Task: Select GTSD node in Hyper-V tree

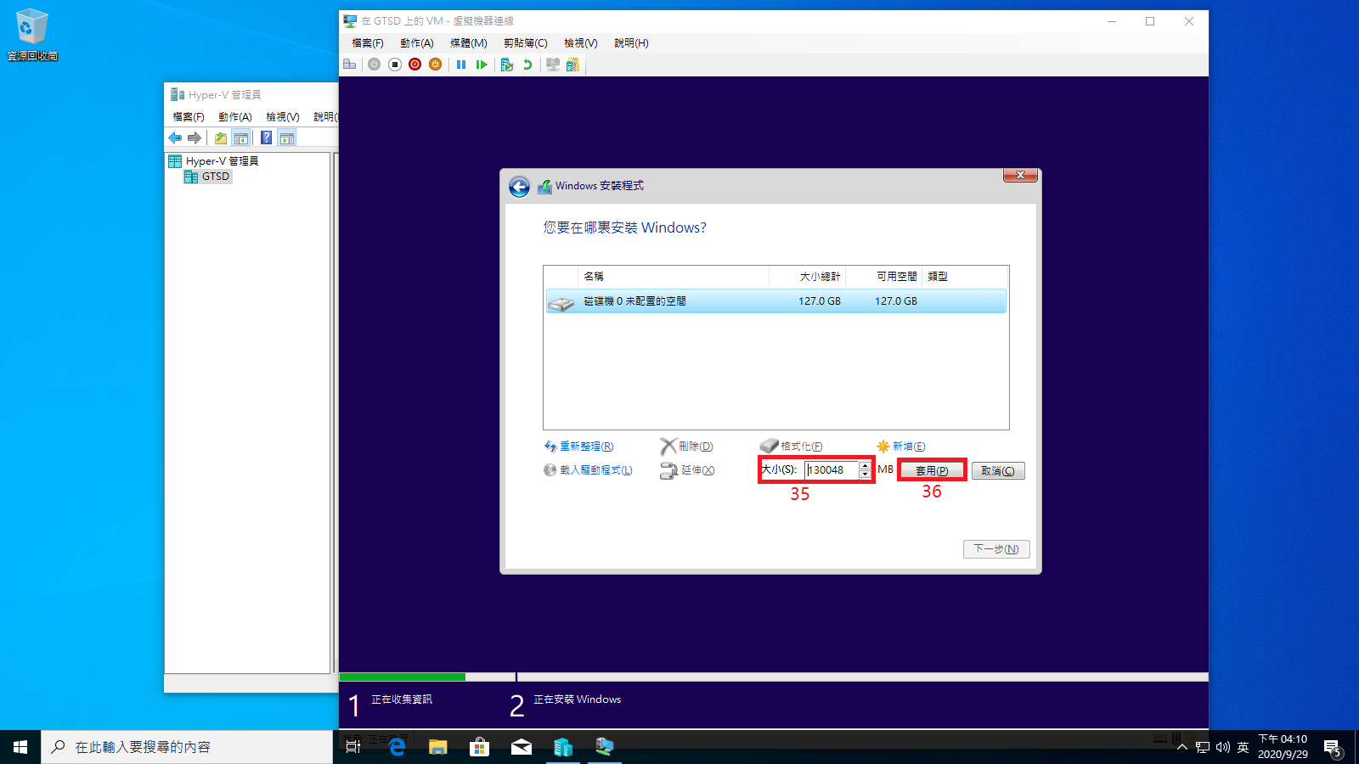Action: 215,177
